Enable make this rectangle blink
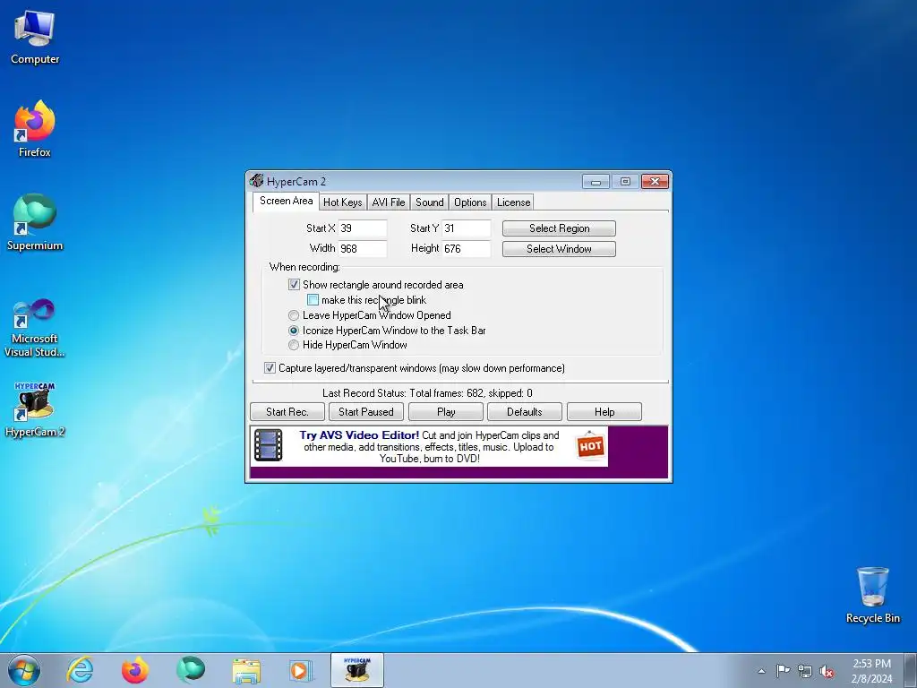 [x=313, y=300]
